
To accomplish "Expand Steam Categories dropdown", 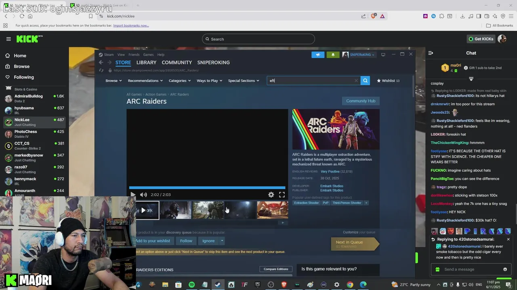I will pos(179,81).
